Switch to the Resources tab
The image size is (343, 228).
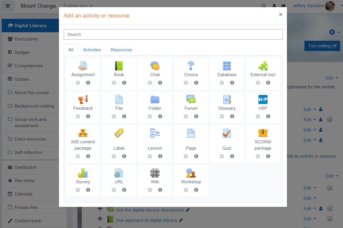pos(121,50)
